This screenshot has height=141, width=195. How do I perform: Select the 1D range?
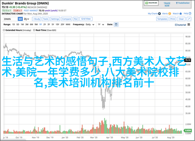click(x=13, y=24)
